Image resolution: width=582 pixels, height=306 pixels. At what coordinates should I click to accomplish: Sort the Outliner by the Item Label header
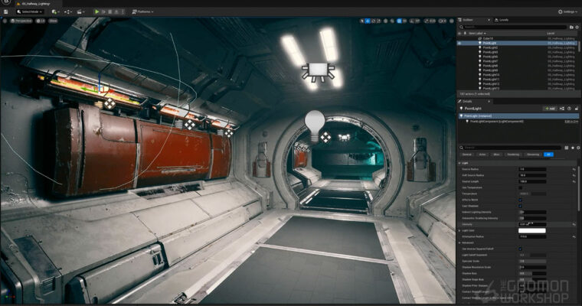click(476, 34)
